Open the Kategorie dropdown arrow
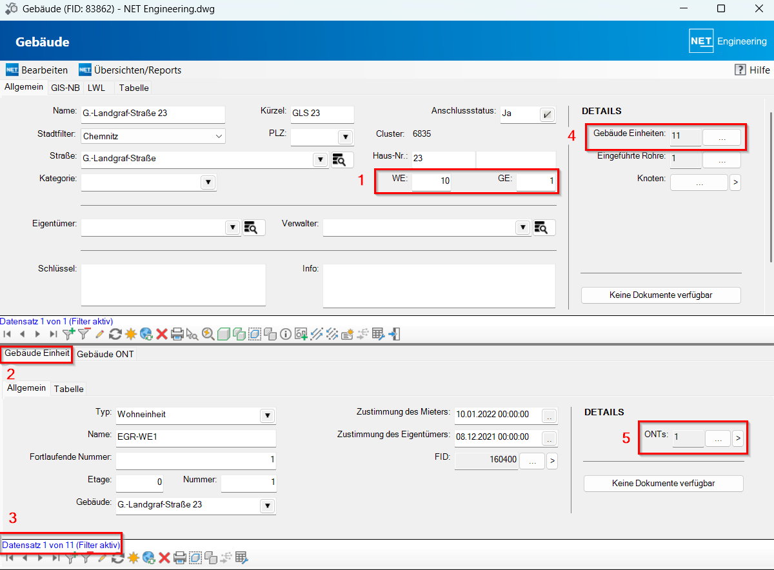 pyautogui.click(x=208, y=182)
